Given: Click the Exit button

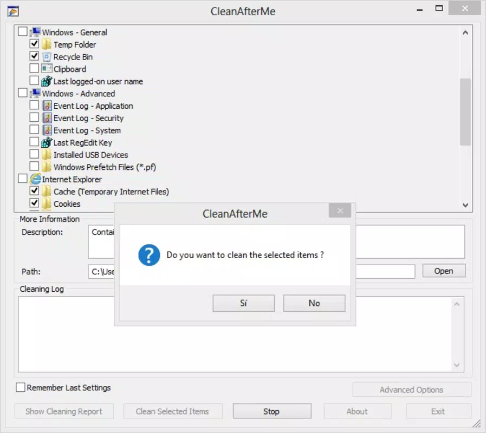Looking at the screenshot, I should [x=438, y=411].
